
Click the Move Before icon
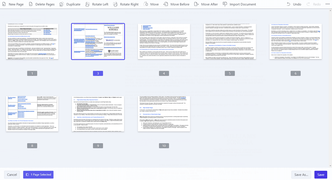[x=166, y=4]
